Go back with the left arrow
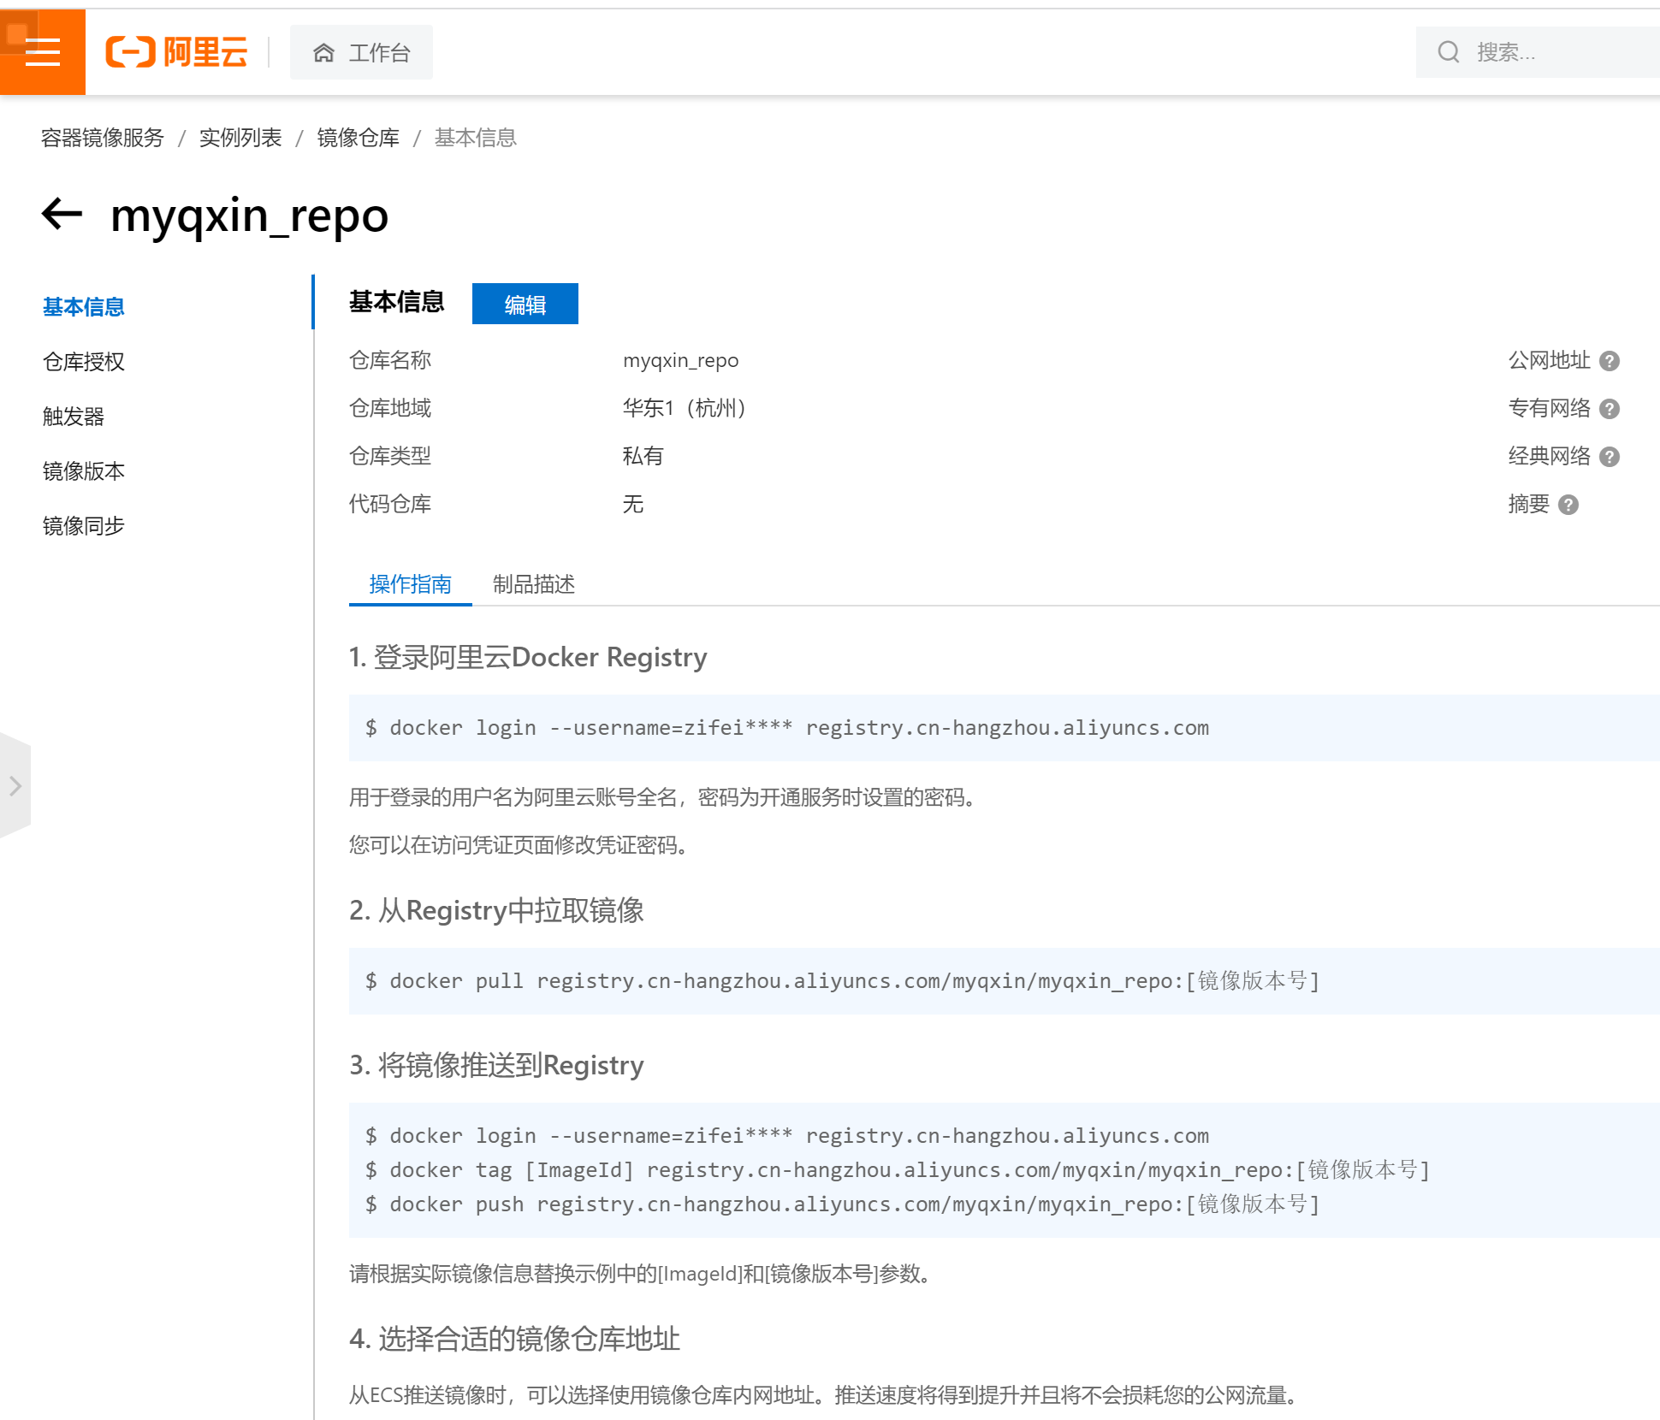Image resolution: width=1660 pixels, height=1420 pixels. click(x=62, y=214)
